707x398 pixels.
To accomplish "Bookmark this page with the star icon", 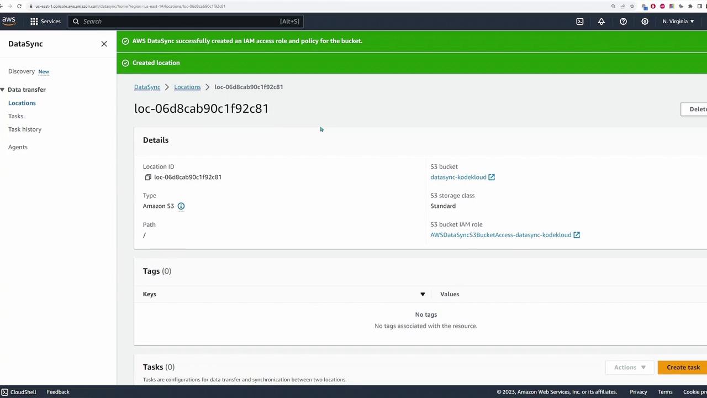I will point(632,6).
